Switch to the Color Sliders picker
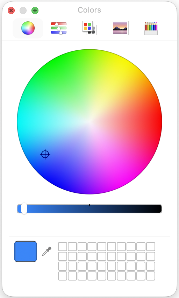179x298 pixels. click(59, 28)
